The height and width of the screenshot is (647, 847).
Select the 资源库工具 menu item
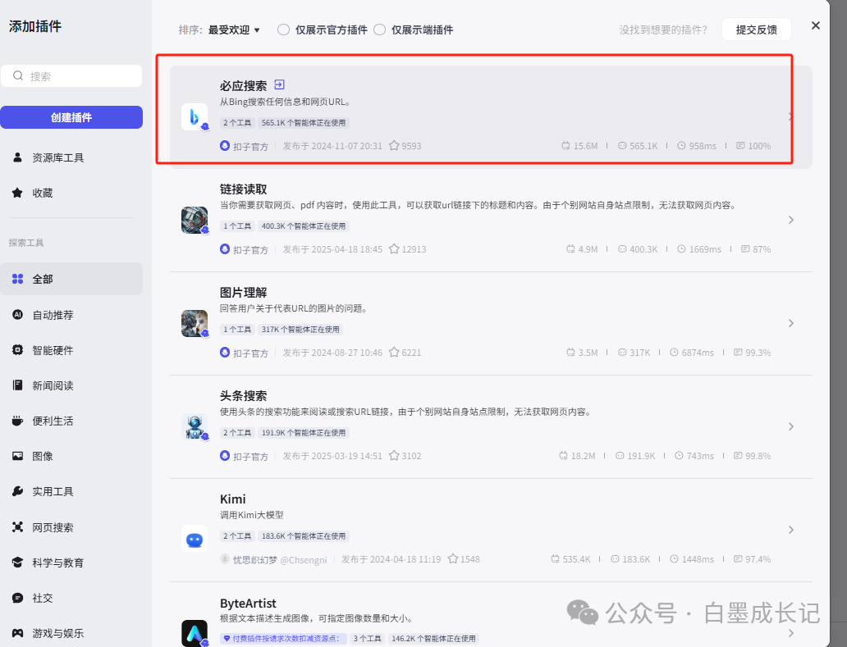tap(71, 157)
